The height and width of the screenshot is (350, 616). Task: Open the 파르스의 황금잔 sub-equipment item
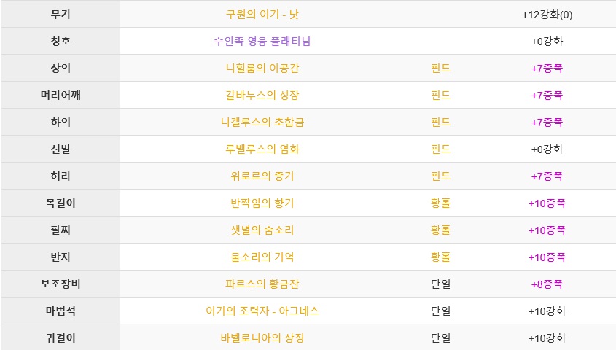tap(262, 284)
